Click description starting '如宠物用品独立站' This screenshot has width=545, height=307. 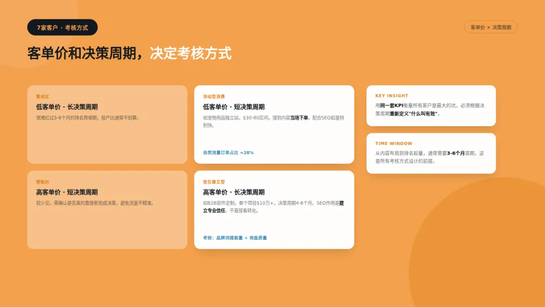coord(274,122)
